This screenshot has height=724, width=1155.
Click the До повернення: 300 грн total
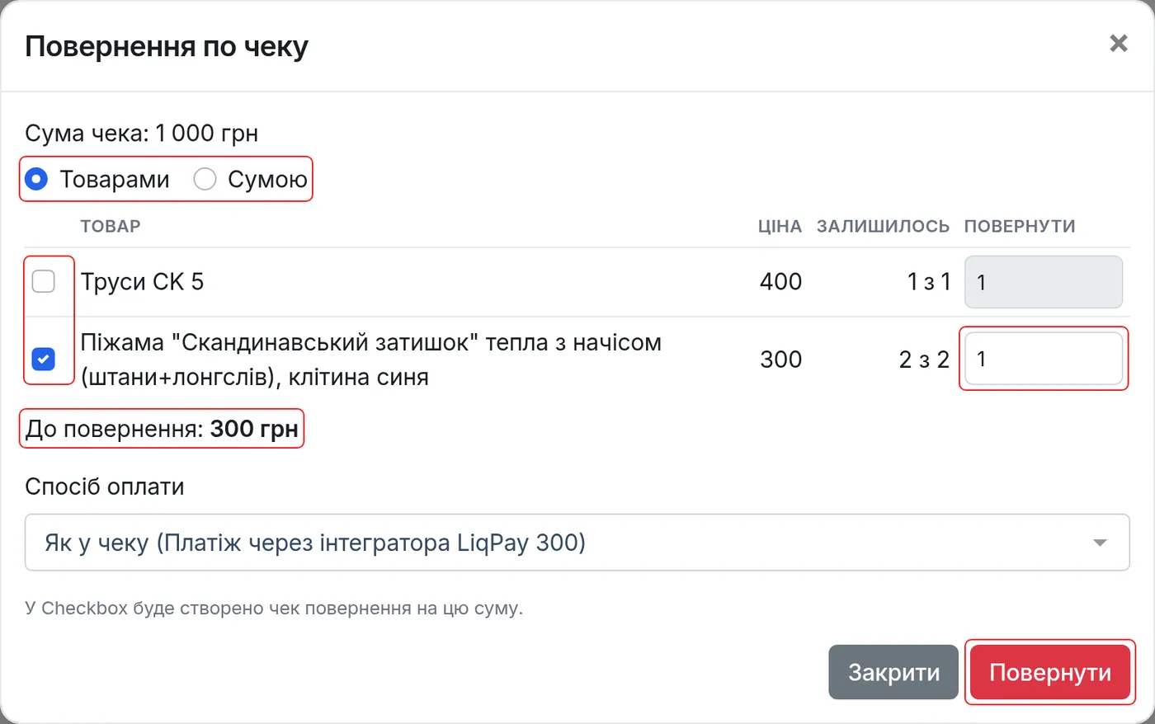162,429
